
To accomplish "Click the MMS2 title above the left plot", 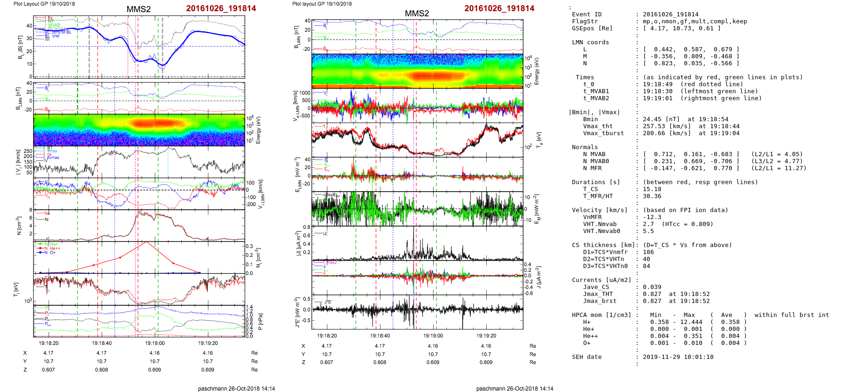I will pos(138,9).
